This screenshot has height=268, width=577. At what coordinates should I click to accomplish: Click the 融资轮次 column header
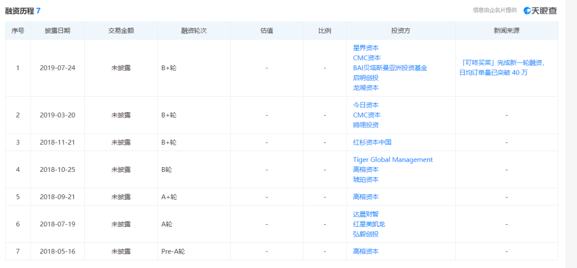(x=194, y=30)
